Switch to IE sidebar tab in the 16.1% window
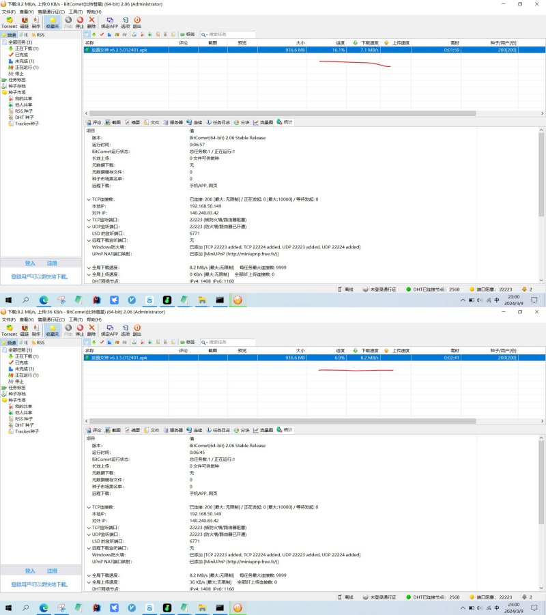 click(24, 35)
